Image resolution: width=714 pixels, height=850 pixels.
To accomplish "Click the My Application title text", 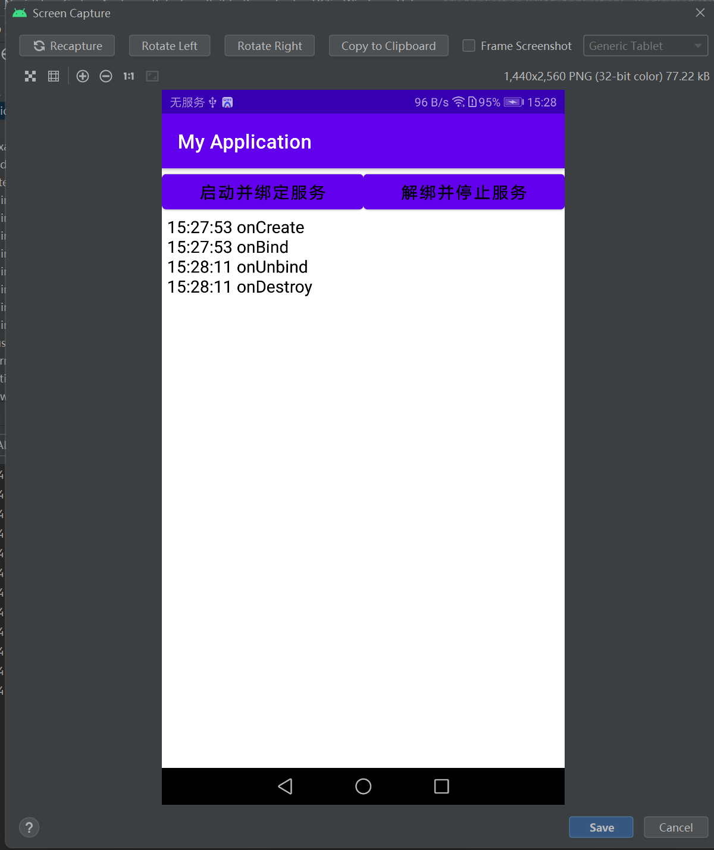I will coord(245,142).
